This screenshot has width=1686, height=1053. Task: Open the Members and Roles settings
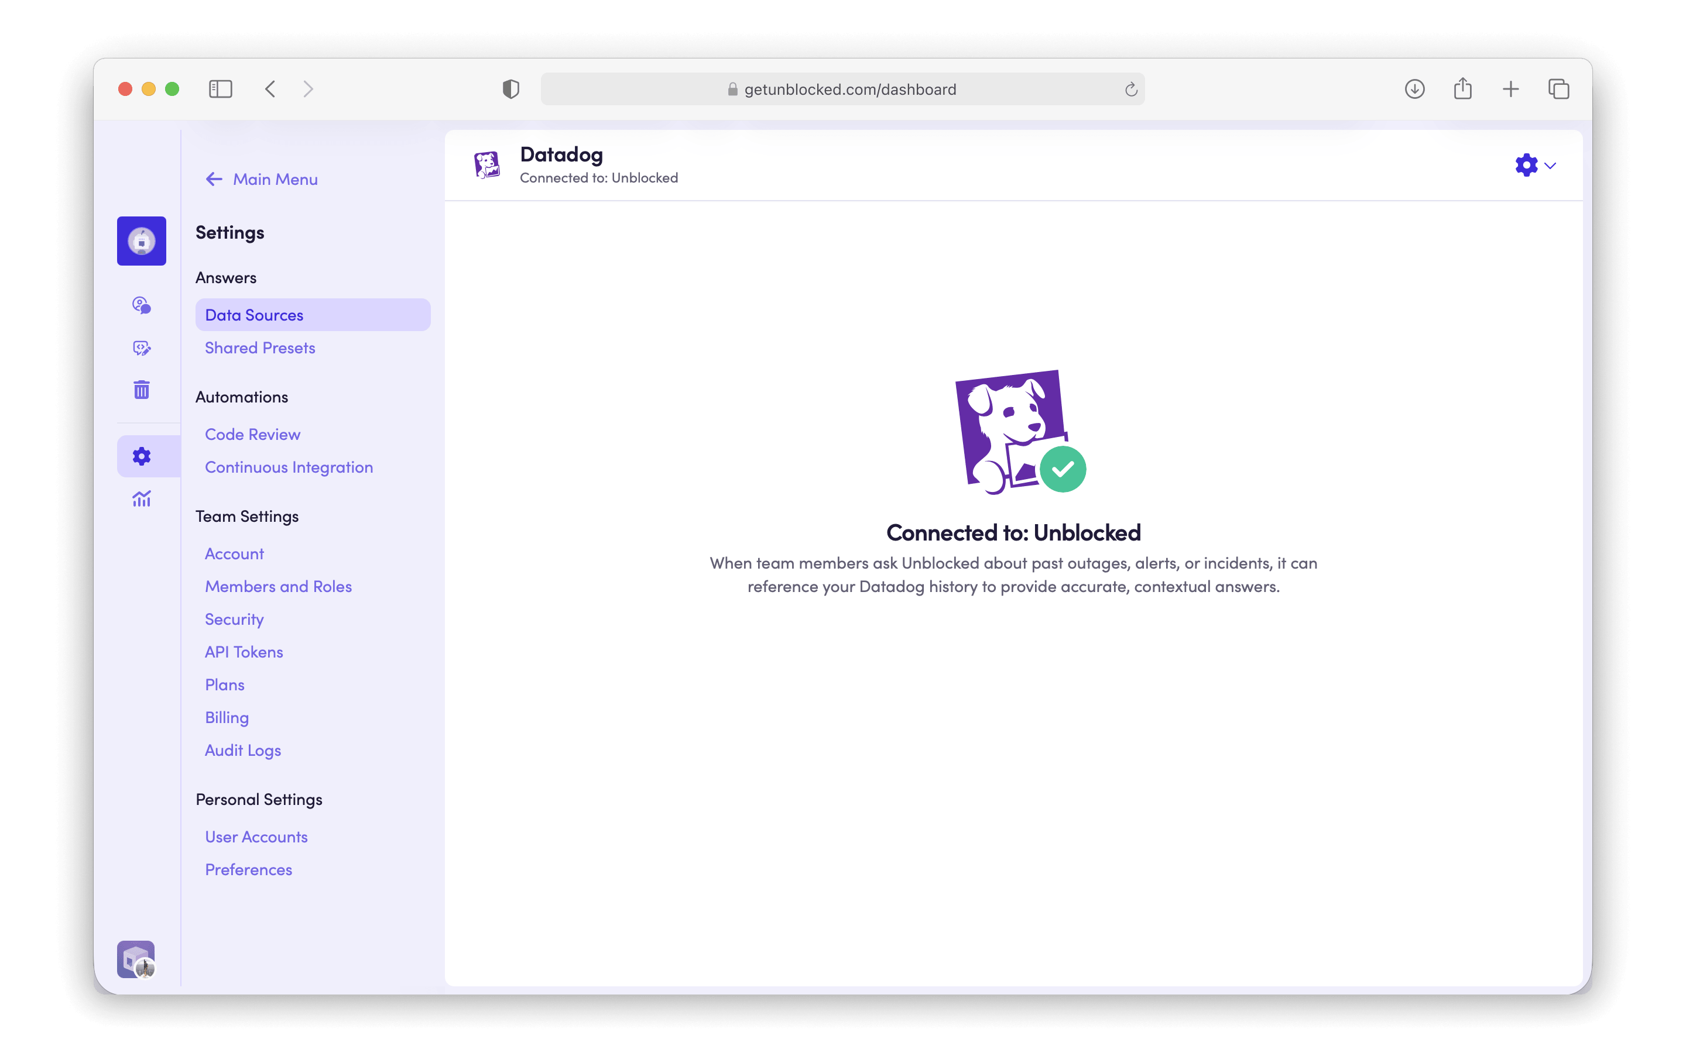[x=278, y=586]
